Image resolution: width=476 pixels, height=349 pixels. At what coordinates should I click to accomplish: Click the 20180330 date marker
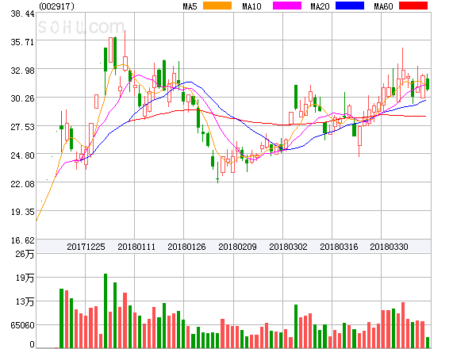click(389, 247)
